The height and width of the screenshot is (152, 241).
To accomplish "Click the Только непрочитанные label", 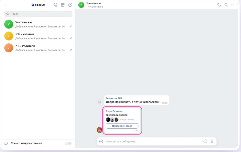I will point(26,143).
